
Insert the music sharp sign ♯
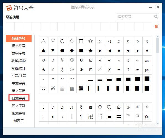pyautogui.click(x=53, y=117)
